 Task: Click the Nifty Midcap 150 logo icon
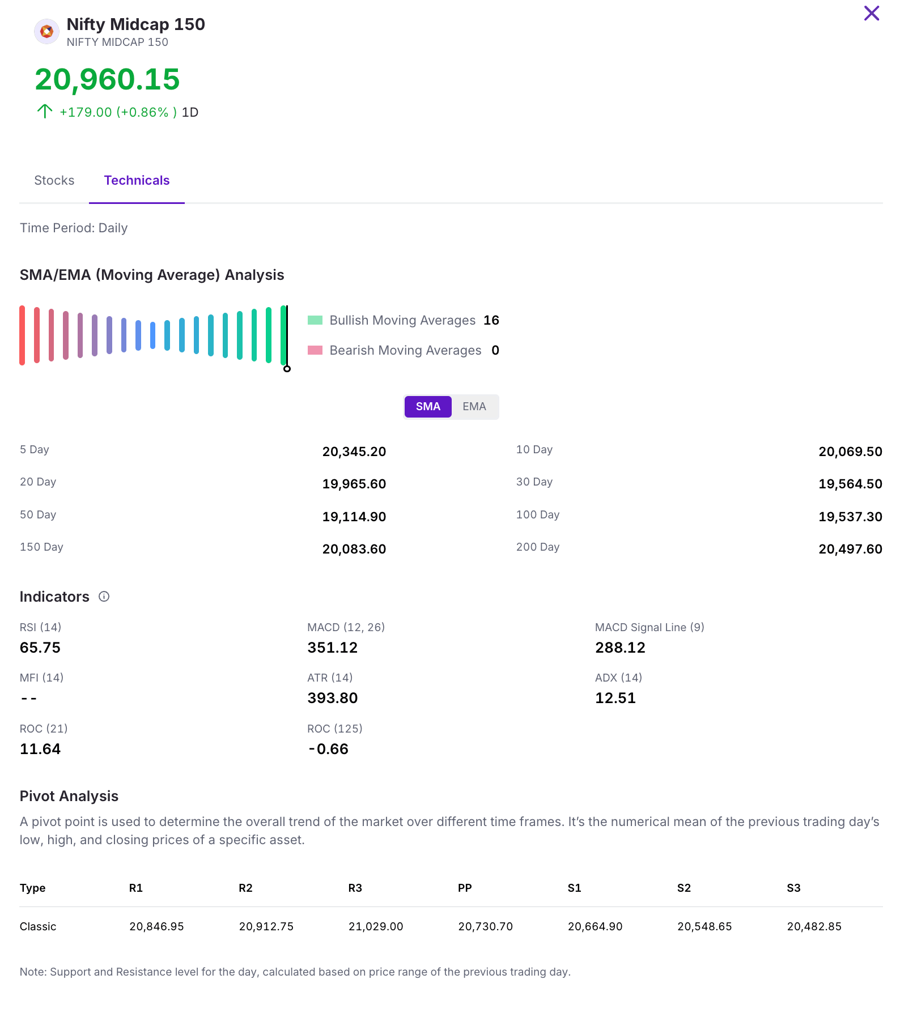coord(46,32)
